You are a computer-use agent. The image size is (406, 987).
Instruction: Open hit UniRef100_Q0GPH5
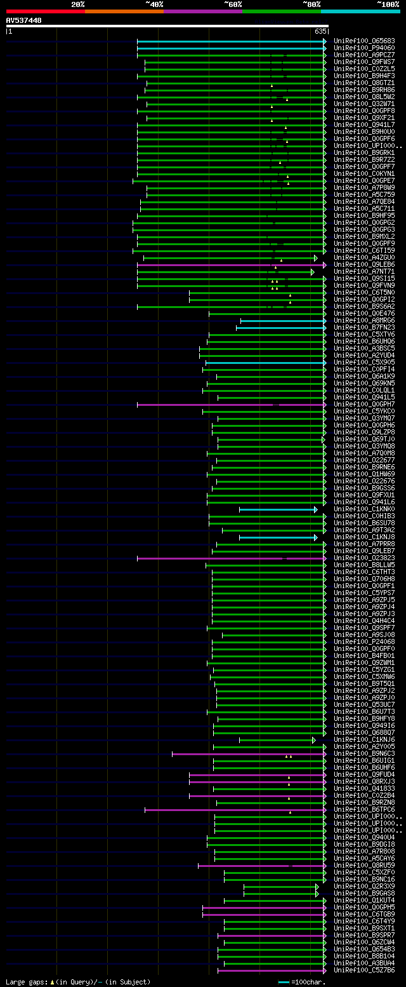pos(364,907)
